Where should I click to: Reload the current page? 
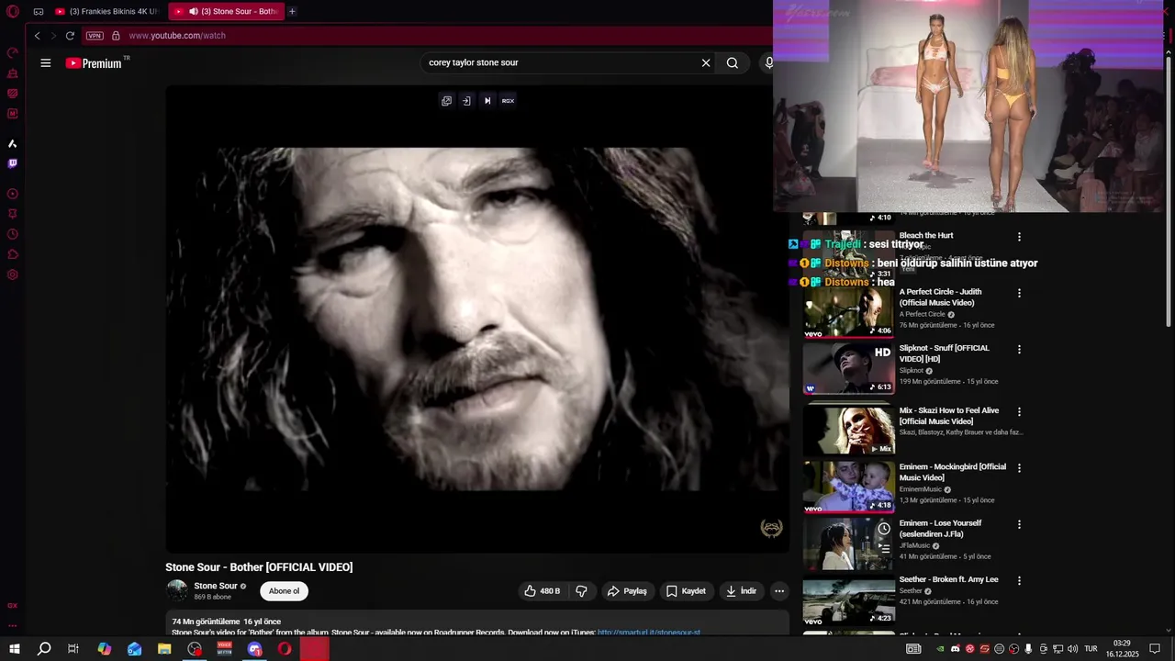pos(70,36)
